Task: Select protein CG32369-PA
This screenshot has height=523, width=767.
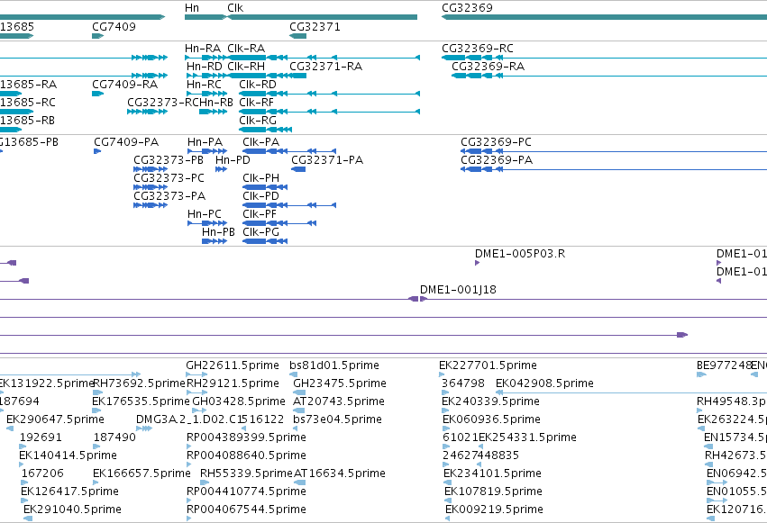Action: pyautogui.click(x=497, y=160)
